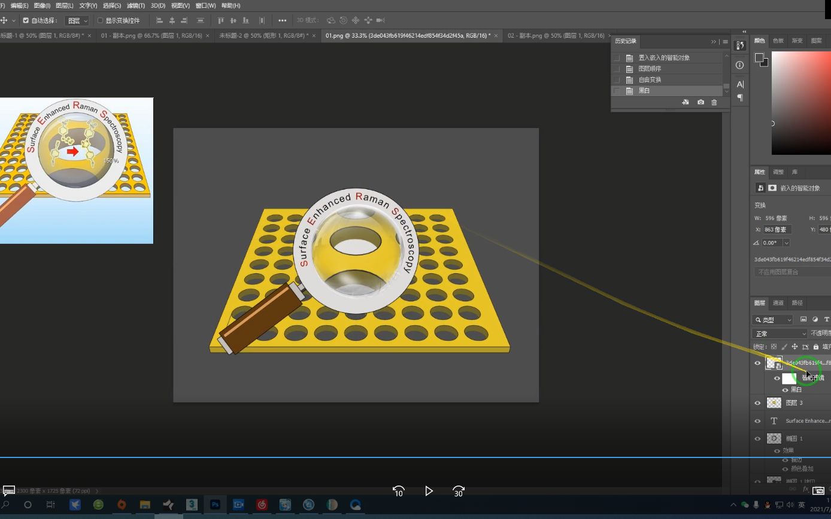The width and height of the screenshot is (831, 519).
Task: Open History panel menu icon
Action: click(725, 42)
